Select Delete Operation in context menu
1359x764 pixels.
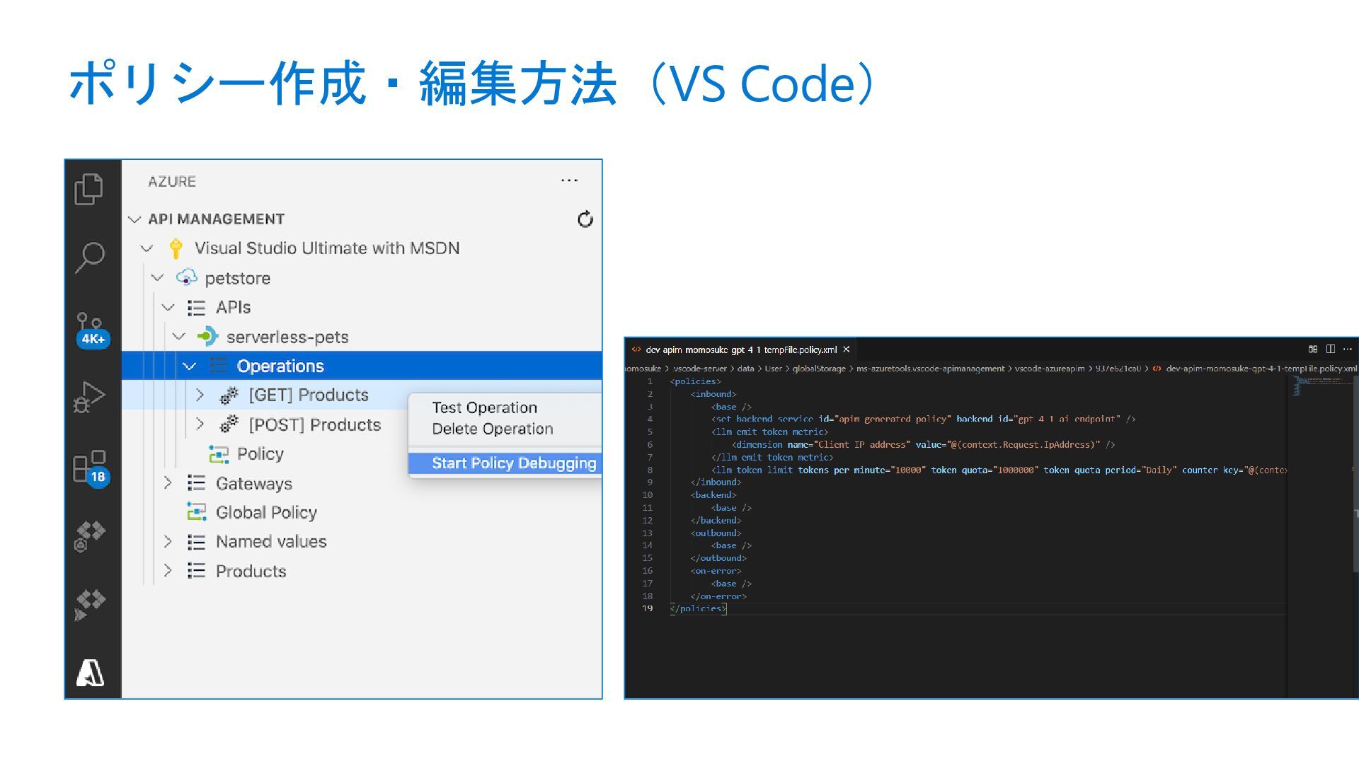(492, 429)
